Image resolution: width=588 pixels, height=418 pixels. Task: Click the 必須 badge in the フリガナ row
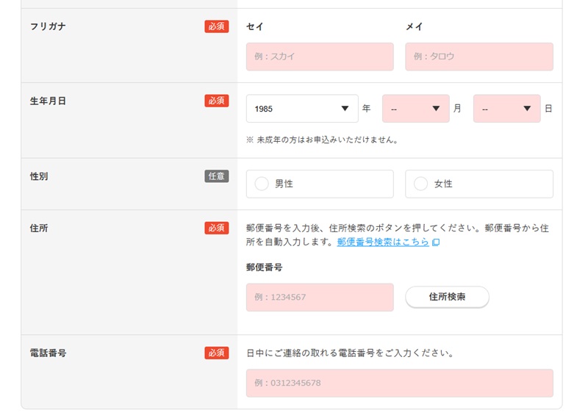tap(217, 26)
